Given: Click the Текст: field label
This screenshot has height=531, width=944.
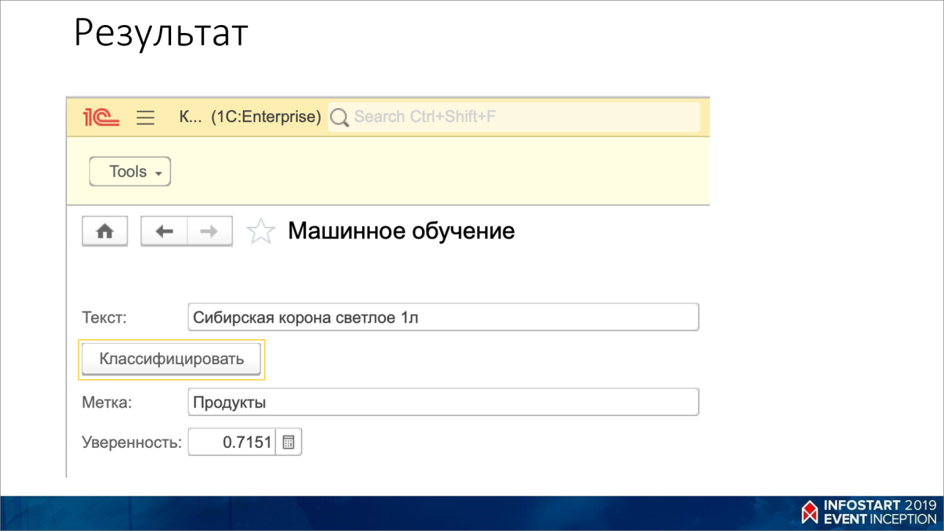Looking at the screenshot, I should coord(104,317).
